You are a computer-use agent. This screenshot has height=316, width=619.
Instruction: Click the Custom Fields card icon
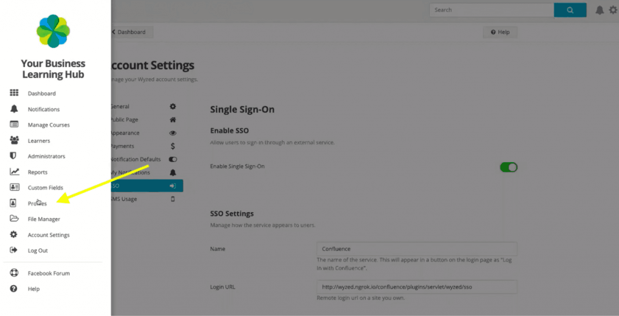pyautogui.click(x=14, y=187)
